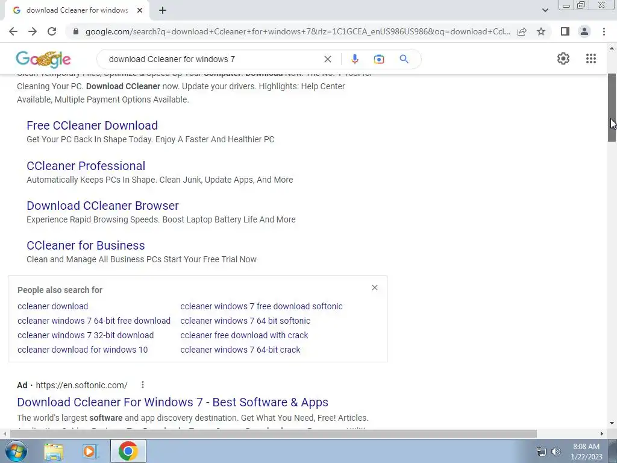This screenshot has width=617, height=463.
Task: Select 'ccleaner windows 7 64-bit free download'
Action: pos(93,321)
